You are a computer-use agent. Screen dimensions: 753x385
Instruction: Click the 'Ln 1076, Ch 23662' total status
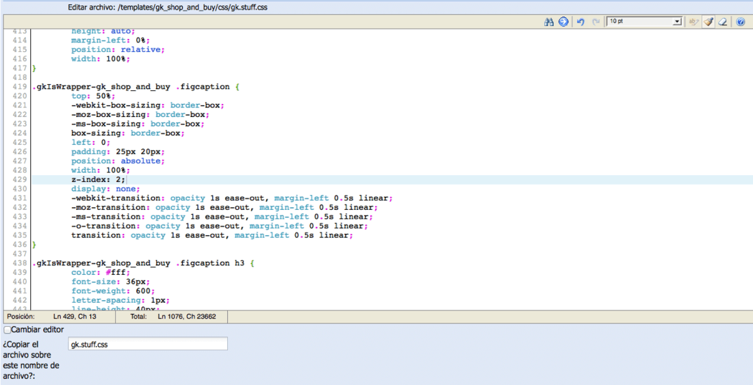(187, 317)
